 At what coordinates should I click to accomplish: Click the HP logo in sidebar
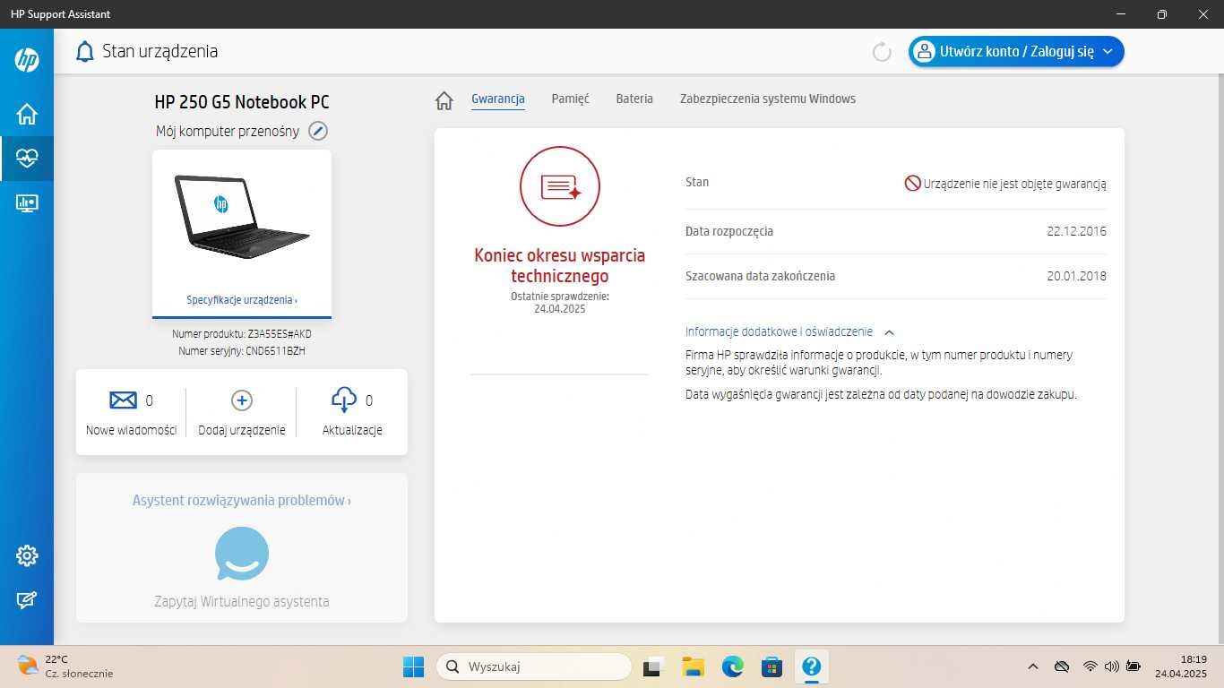27,60
